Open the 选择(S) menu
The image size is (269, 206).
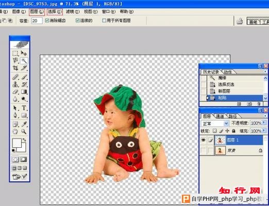tap(55, 12)
